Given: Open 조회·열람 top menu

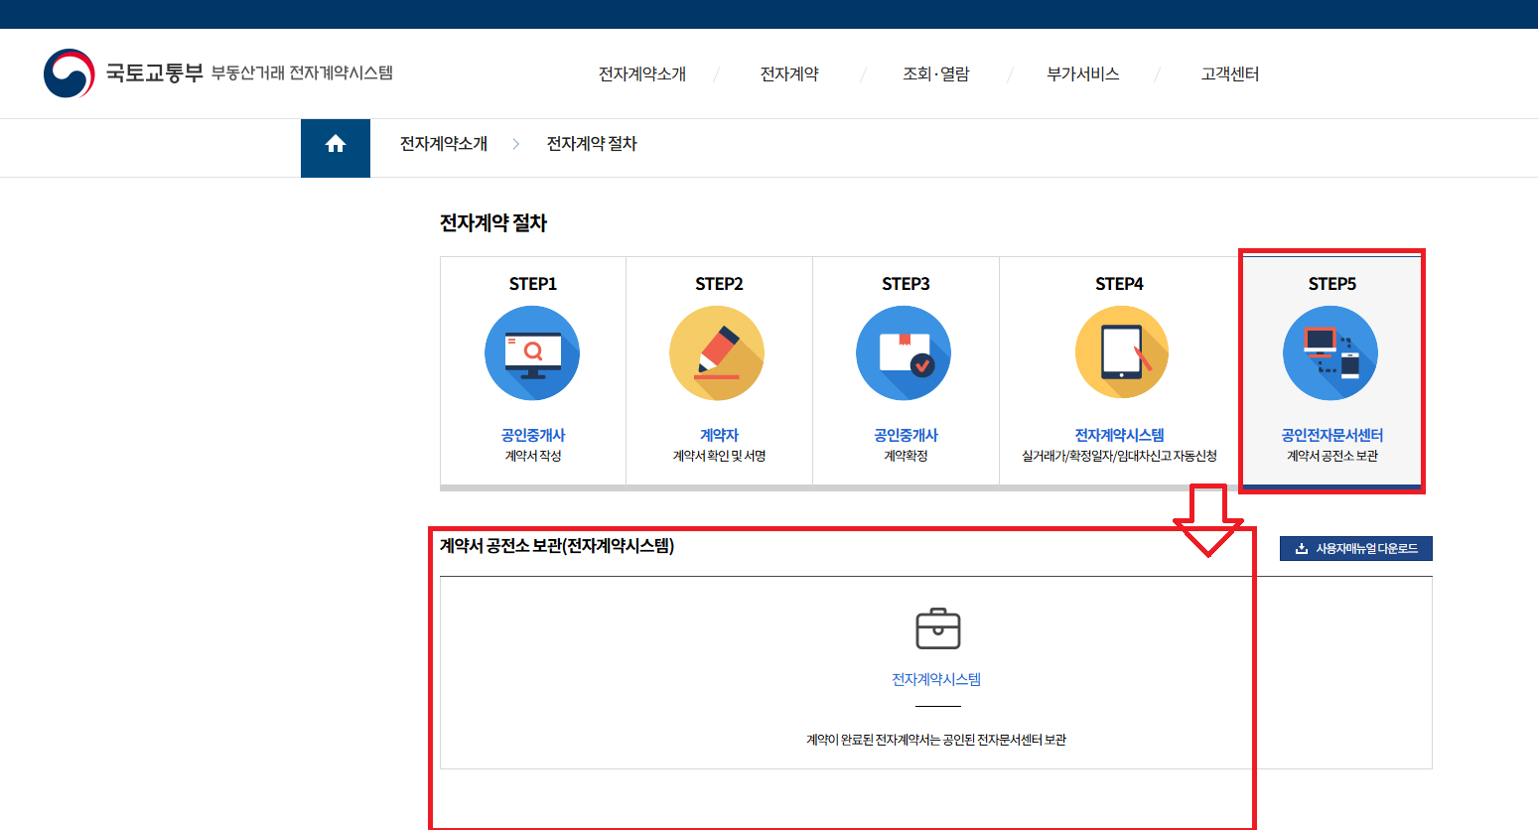Looking at the screenshot, I should 936,74.
